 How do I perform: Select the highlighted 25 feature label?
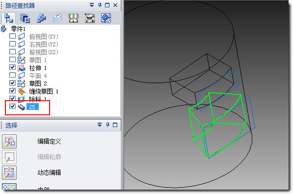pos(32,107)
